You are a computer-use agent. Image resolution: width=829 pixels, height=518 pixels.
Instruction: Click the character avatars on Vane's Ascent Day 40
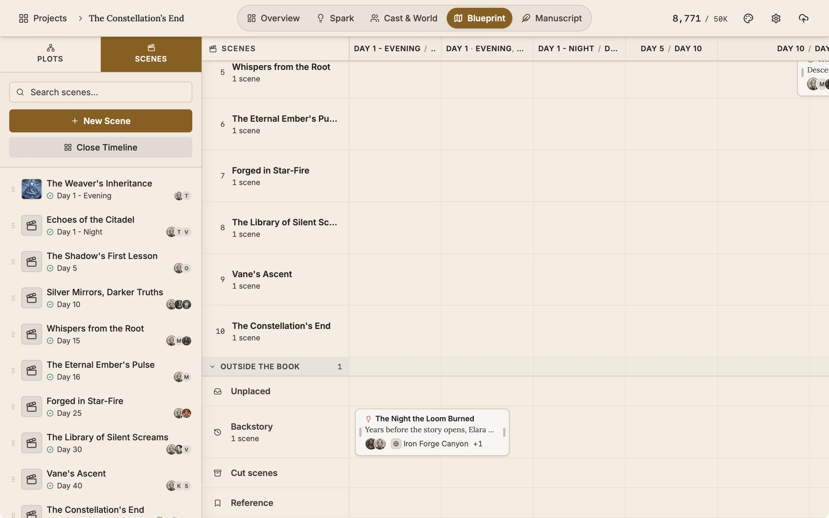pyautogui.click(x=178, y=486)
